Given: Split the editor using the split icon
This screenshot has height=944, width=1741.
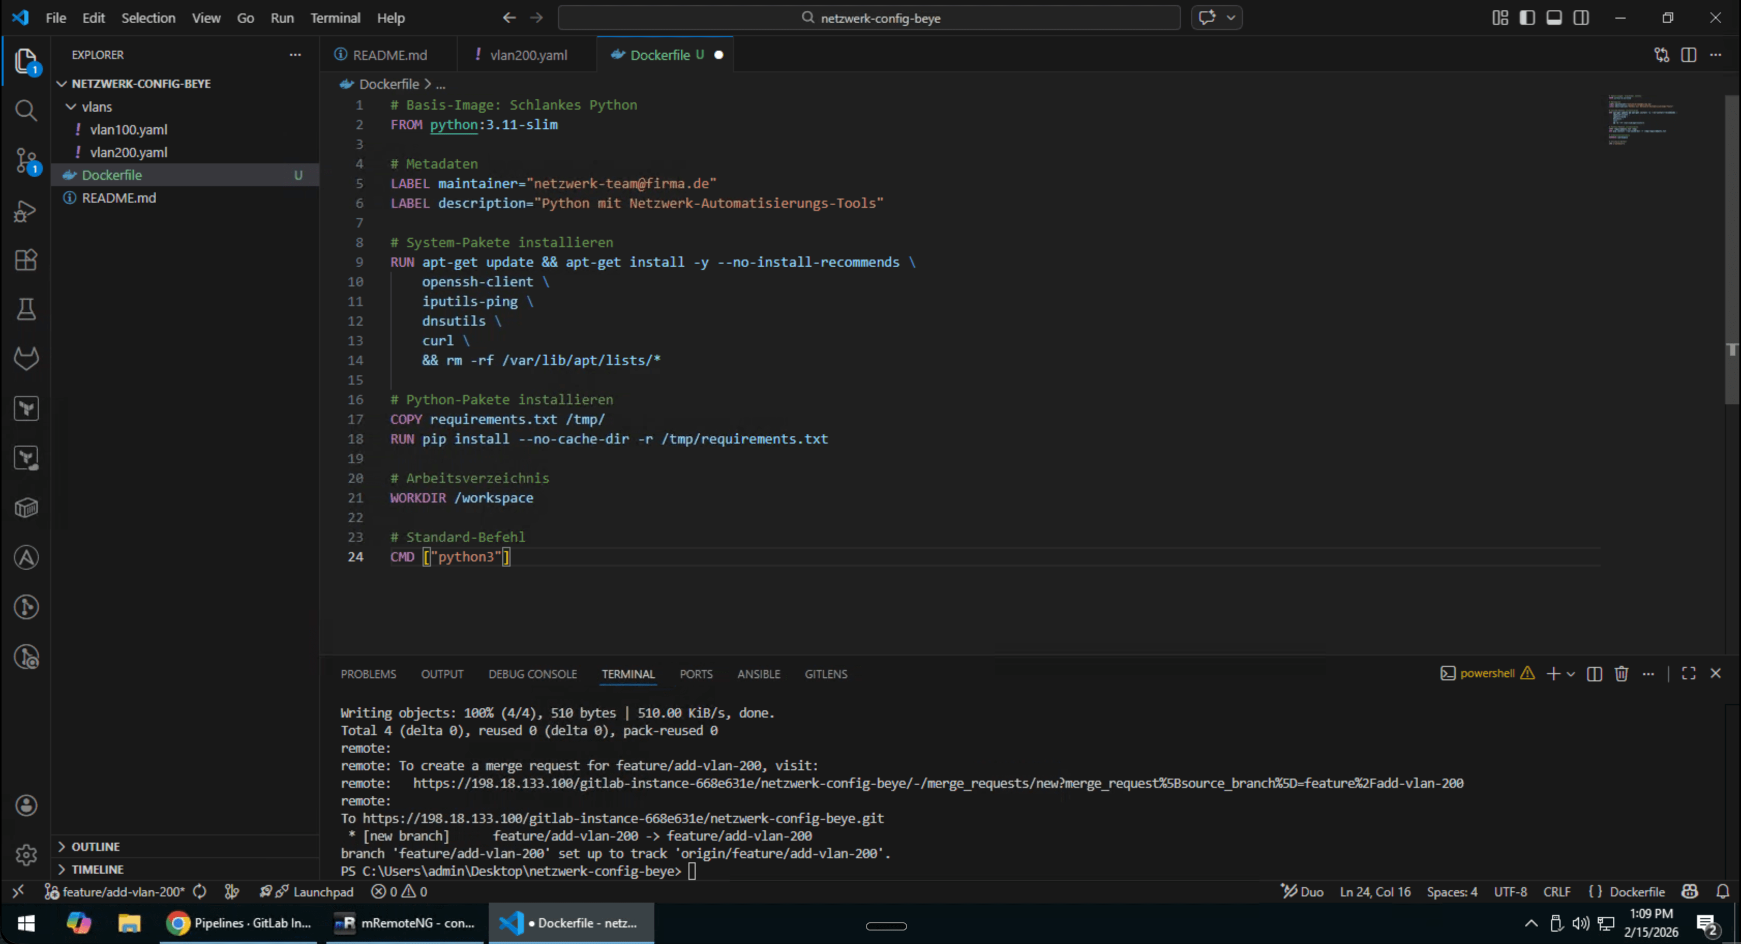Looking at the screenshot, I should [x=1688, y=55].
